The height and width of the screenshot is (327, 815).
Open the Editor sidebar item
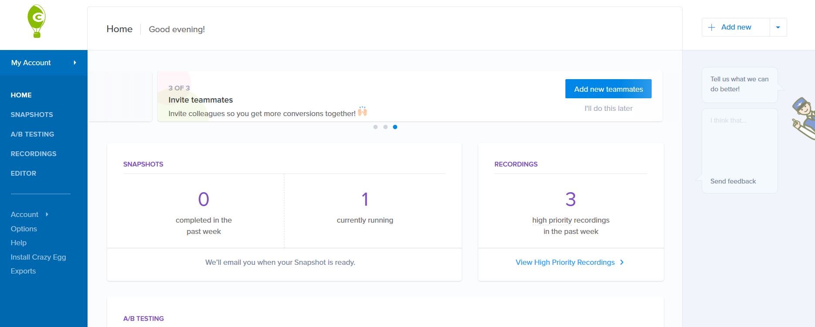(x=24, y=173)
